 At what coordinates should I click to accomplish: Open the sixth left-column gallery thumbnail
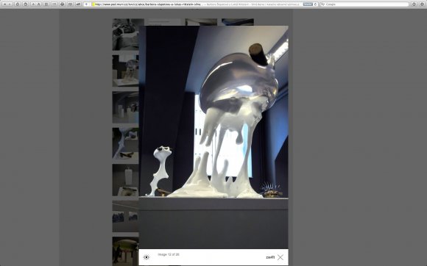[126, 216]
